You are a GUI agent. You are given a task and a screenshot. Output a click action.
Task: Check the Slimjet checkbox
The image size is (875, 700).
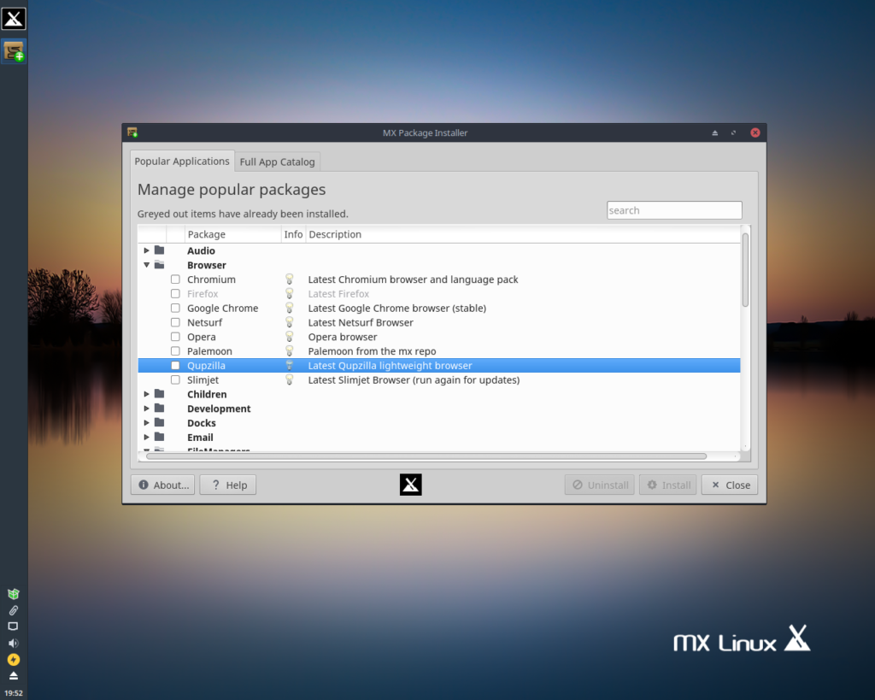(175, 379)
